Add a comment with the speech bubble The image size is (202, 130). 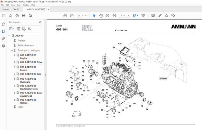(153, 16)
